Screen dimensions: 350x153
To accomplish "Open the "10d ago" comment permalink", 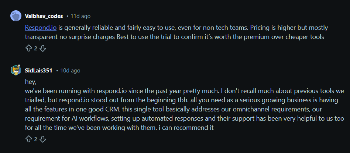I will tap(70, 70).
